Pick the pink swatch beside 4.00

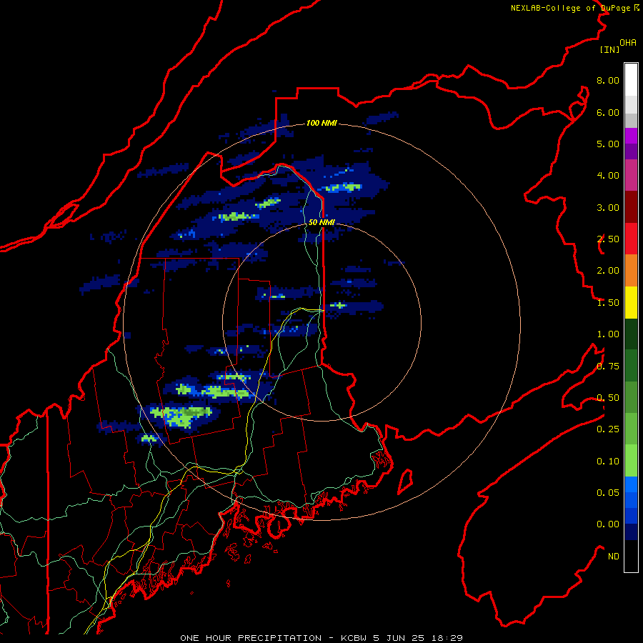pos(631,176)
